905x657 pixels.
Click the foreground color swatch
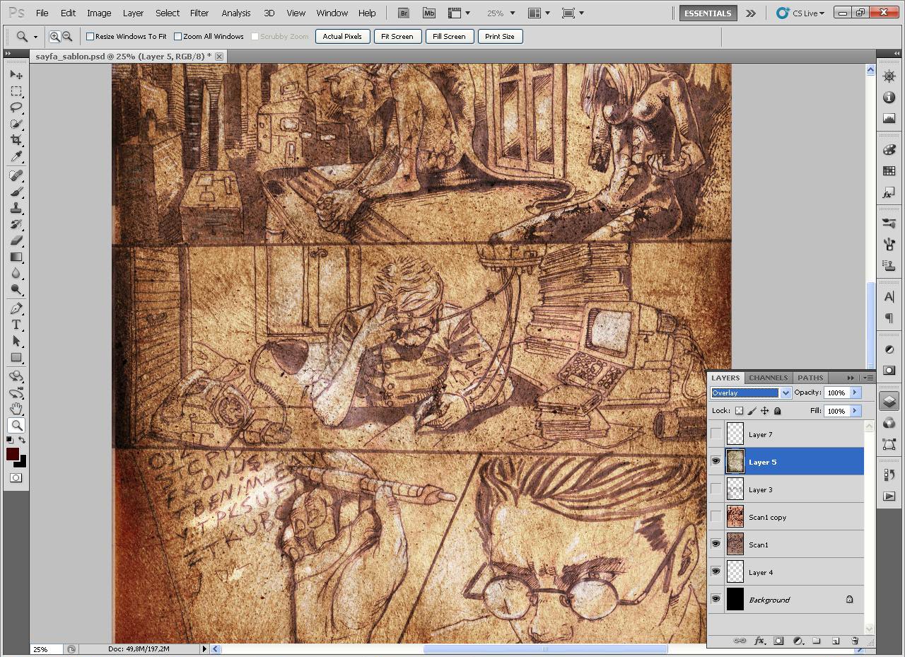(x=13, y=454)
